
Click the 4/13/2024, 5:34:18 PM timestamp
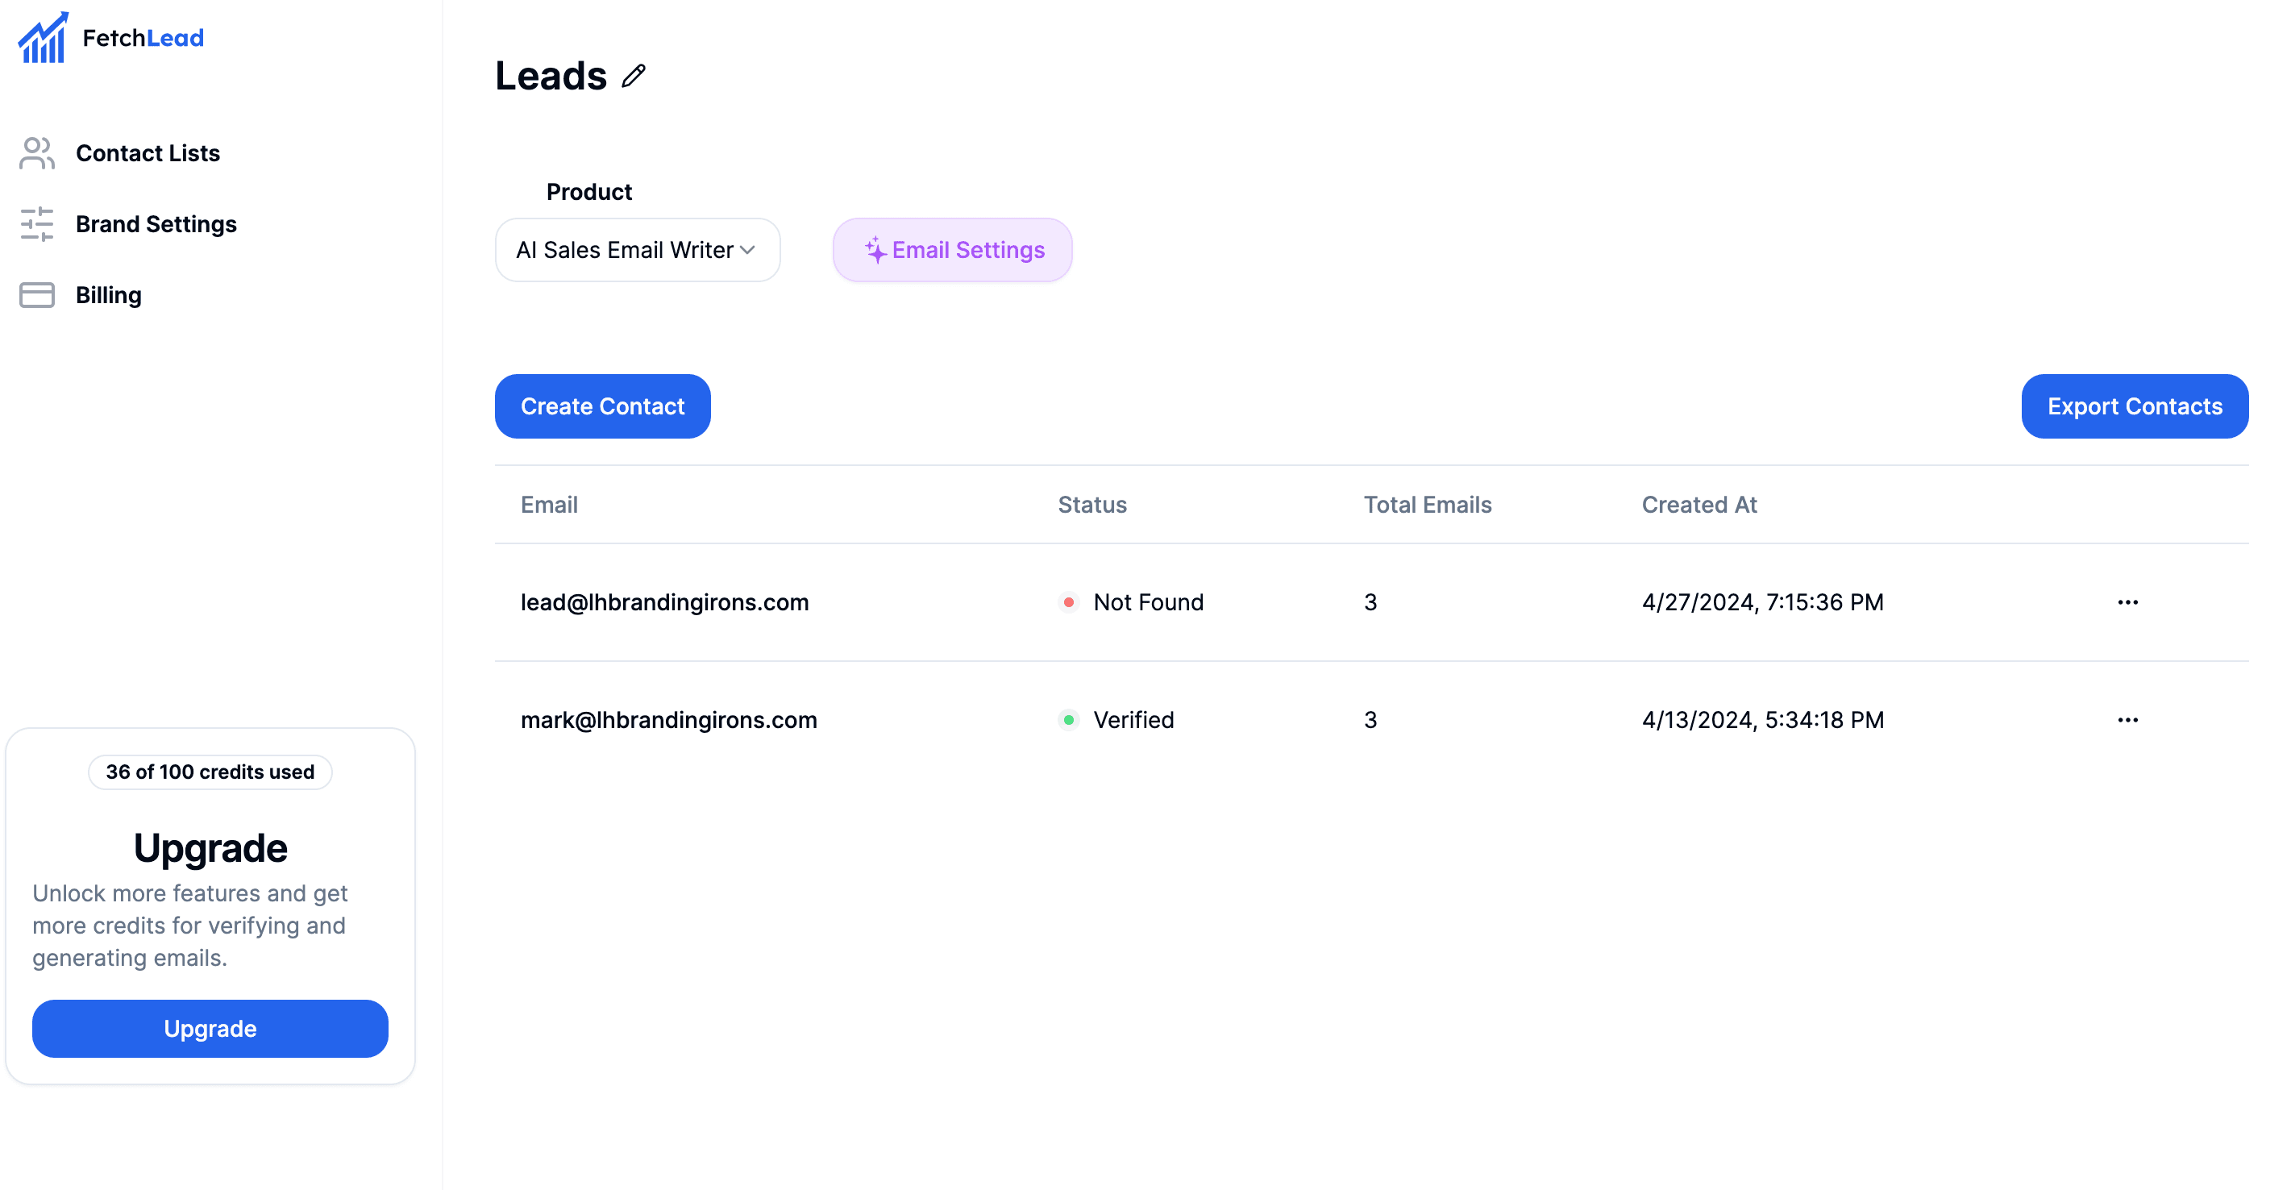click(x=1763, y=719)
